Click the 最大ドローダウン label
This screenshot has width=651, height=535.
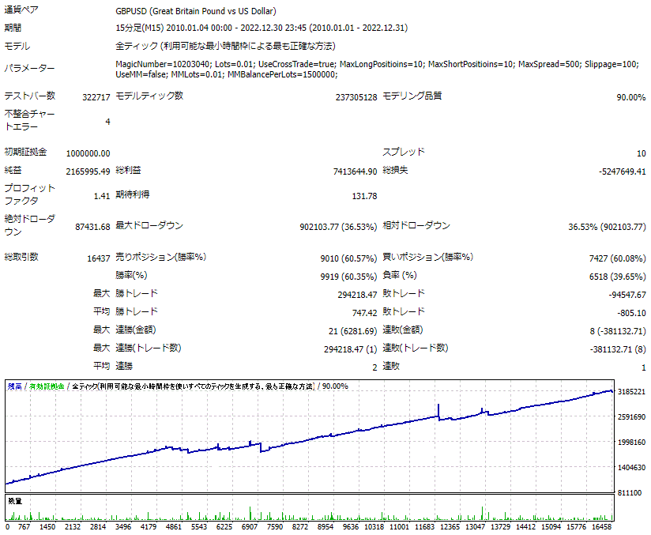point(149,225)
